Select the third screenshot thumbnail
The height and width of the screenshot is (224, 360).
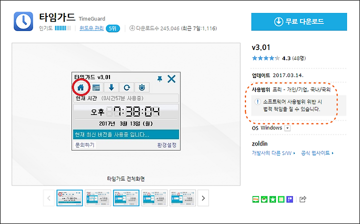126,198
